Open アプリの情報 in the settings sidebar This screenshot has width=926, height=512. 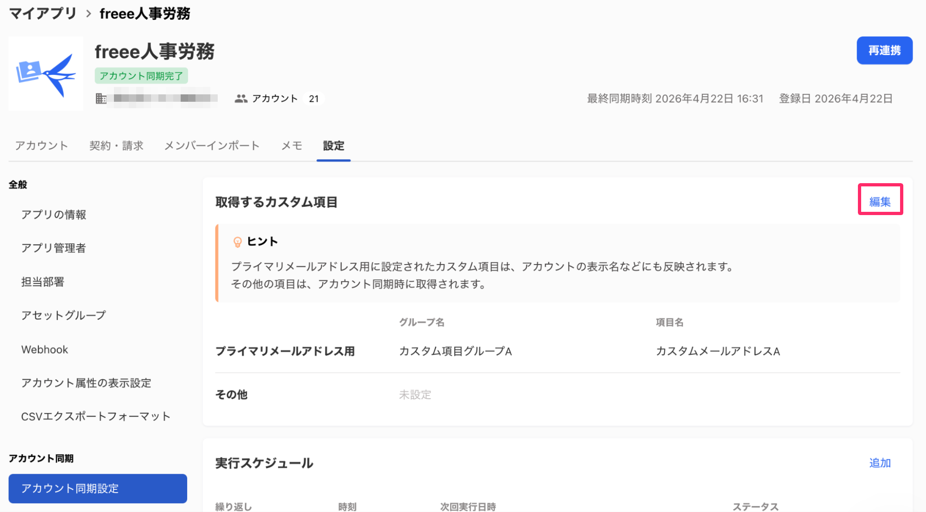[x=54, y=215]
